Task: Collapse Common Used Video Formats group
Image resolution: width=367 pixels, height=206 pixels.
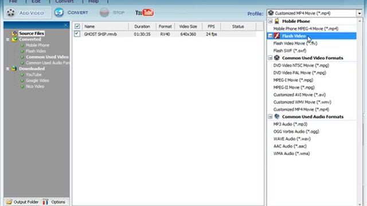Action: [x=270, y=58]
